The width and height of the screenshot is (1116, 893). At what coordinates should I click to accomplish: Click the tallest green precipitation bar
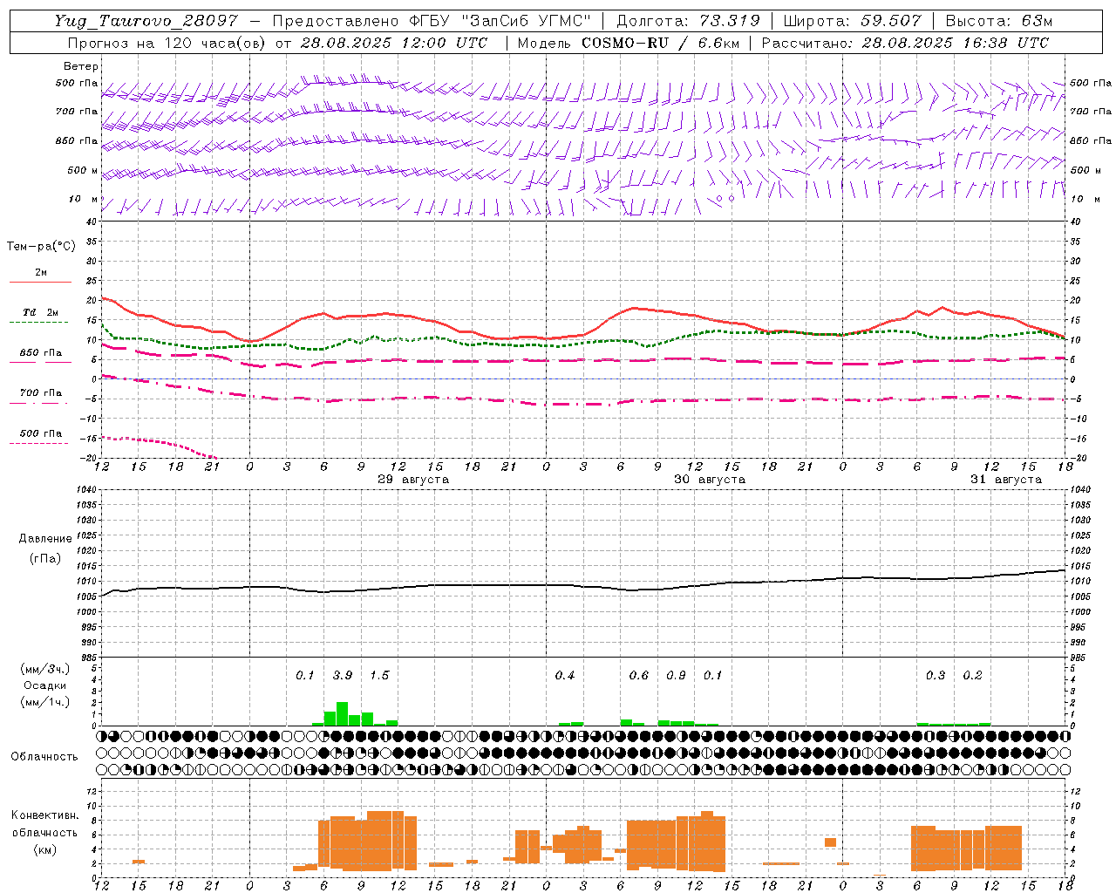click(343, 713)
